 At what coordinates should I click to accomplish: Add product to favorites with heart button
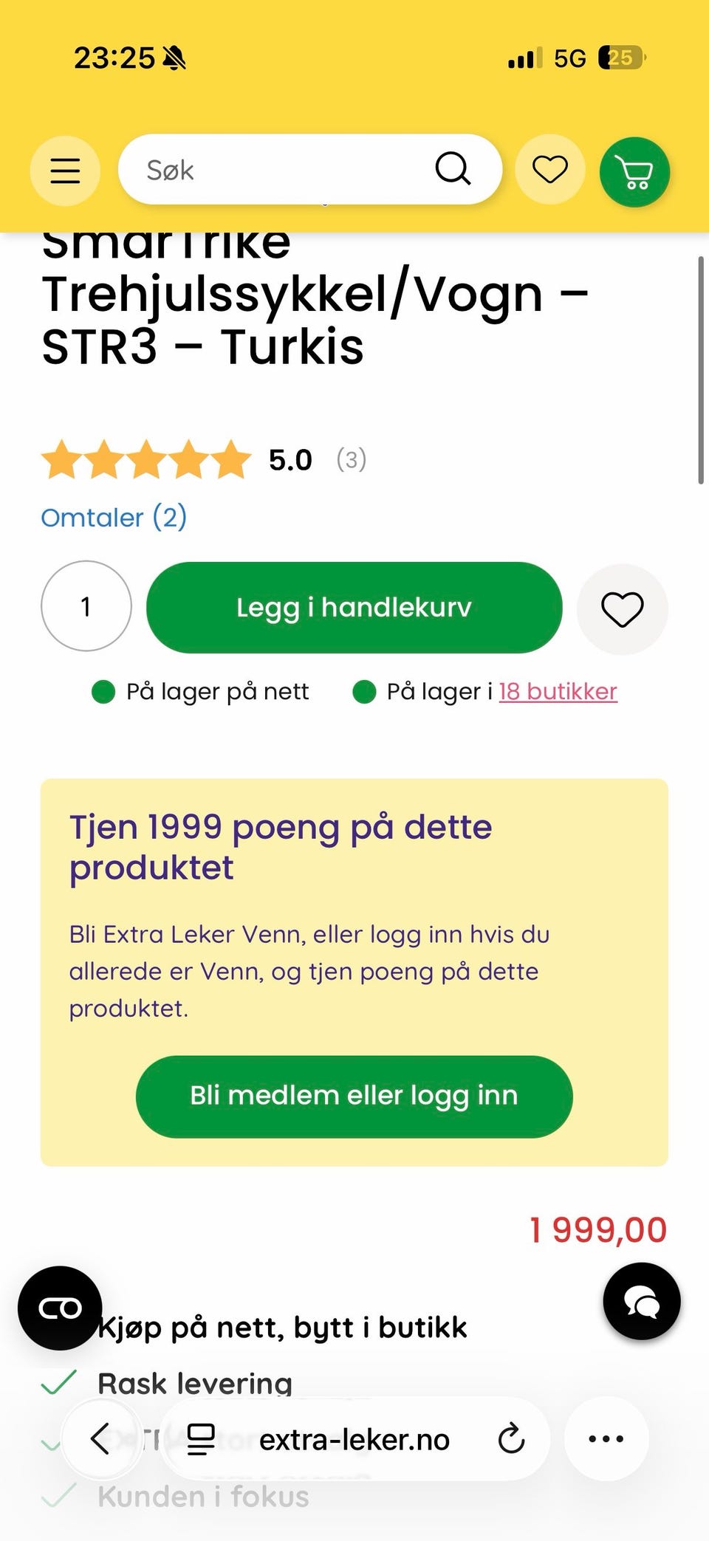[623, 609]
